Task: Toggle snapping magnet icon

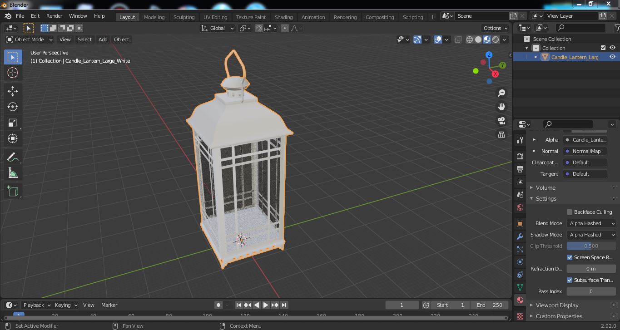Action: coord(259,28)
